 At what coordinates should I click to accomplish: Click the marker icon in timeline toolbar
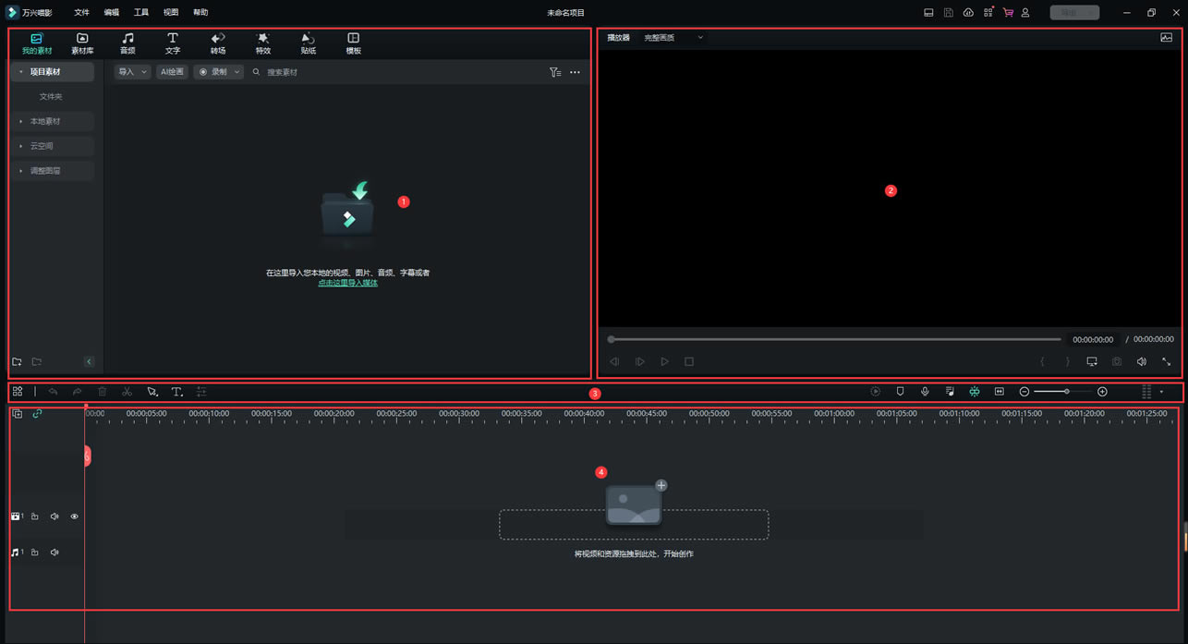(900, 392)
